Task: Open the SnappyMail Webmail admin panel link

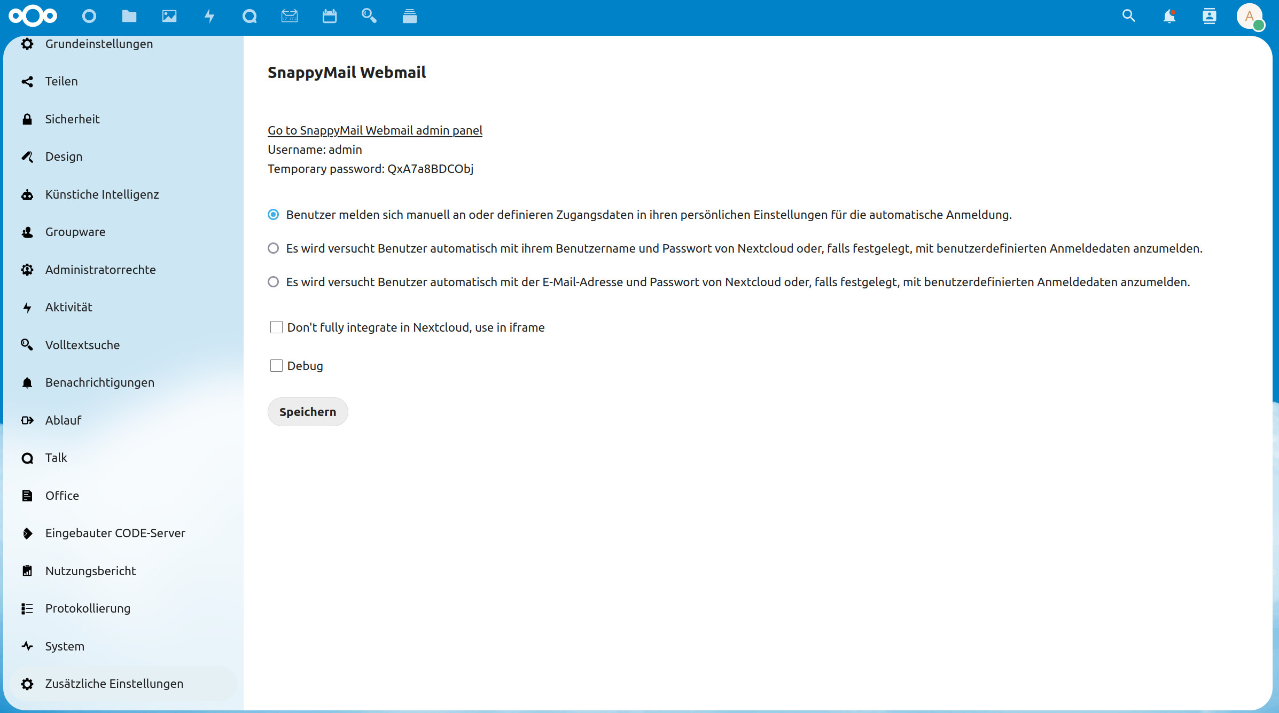Action: tap(375, 130)
